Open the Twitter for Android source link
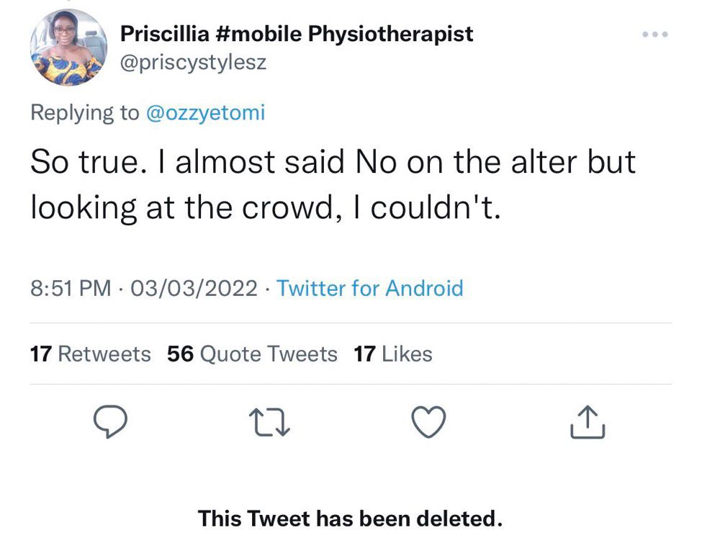Viewport: 702px width, 548px height. (369, 288)
